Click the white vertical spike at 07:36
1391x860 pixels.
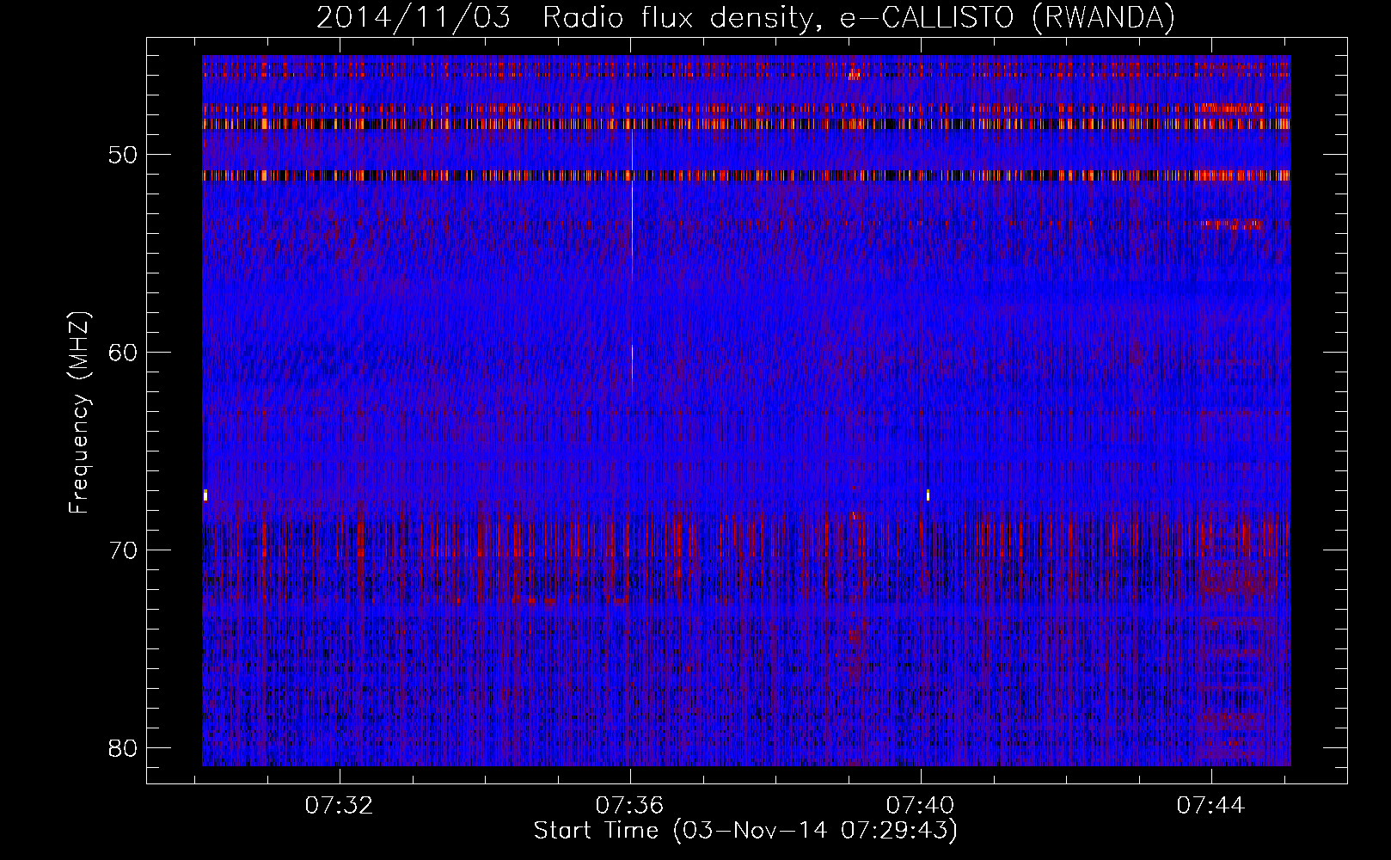[632, 254]
